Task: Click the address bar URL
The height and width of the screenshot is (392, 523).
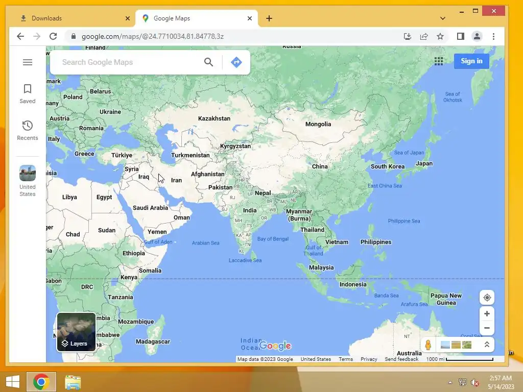Action: coord(152,36)
